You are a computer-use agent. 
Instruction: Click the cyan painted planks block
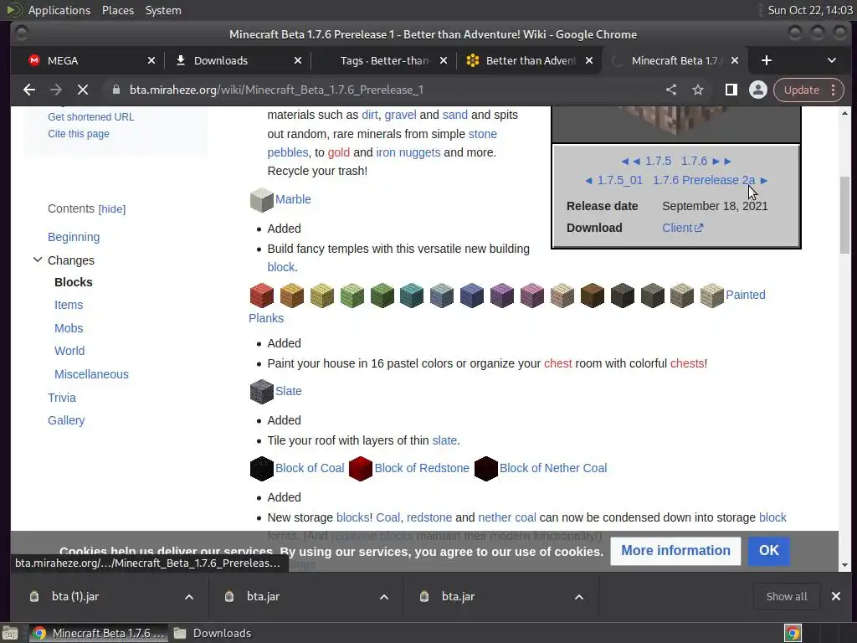[412, 296]
